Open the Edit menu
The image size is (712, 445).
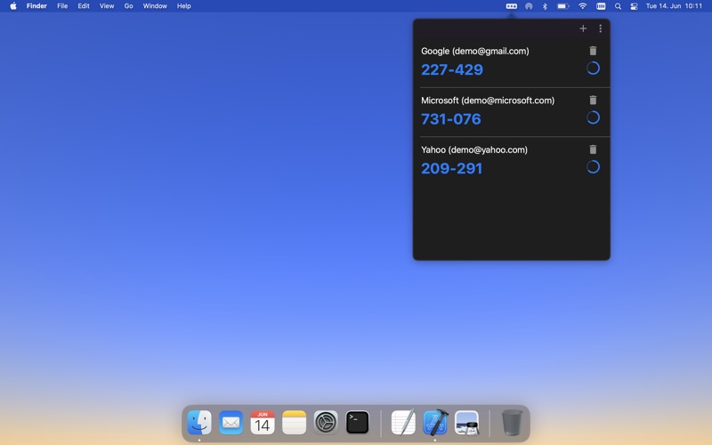(x=84, y=6)
